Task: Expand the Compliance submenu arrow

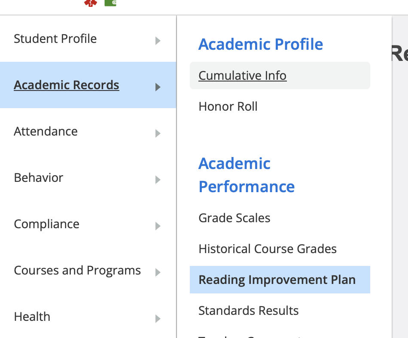Action: 158,226
